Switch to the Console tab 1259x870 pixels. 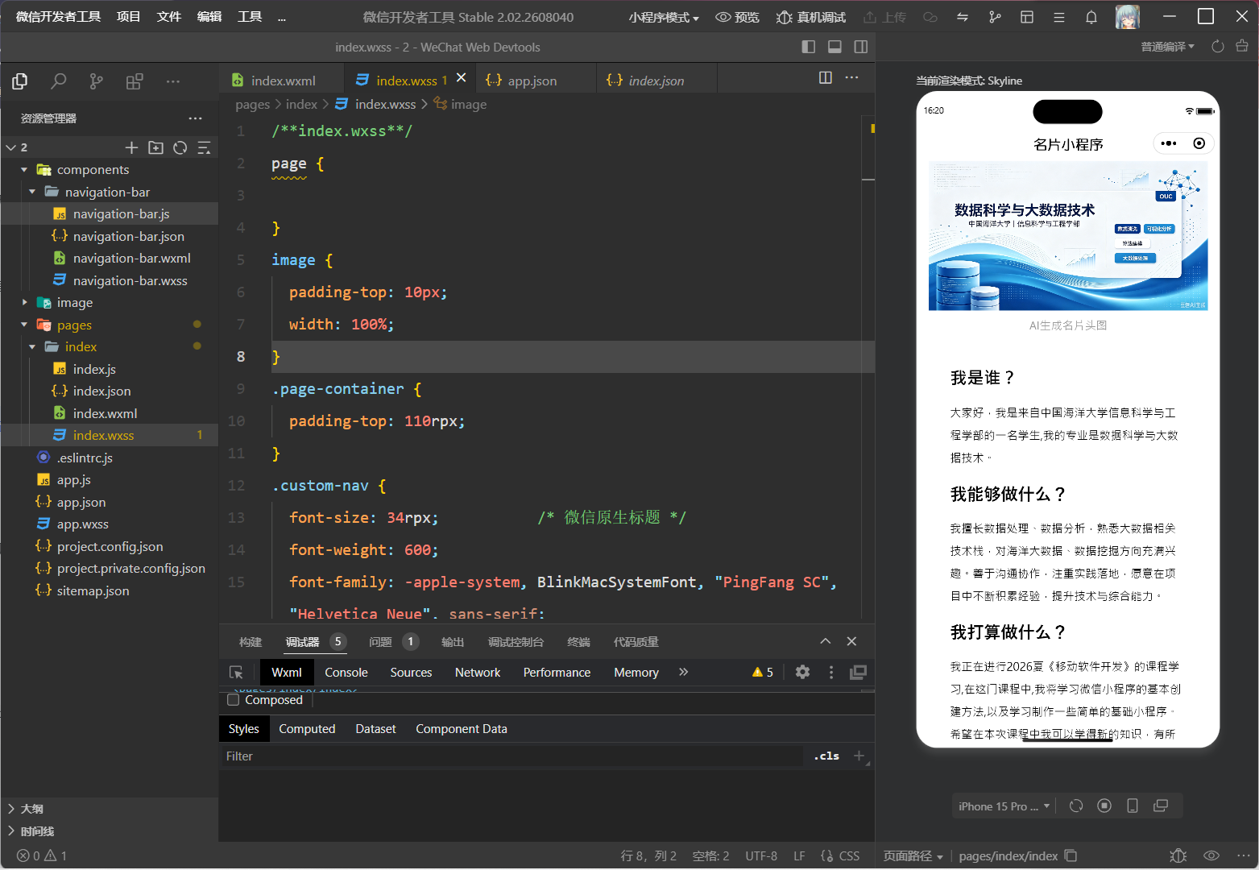coord(346,673)
